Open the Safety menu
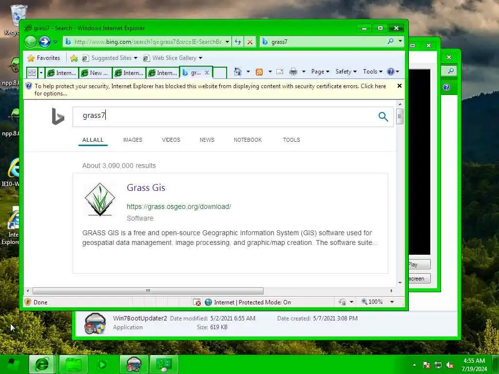This screenshot has height=374, width=499. pos(346,72)
